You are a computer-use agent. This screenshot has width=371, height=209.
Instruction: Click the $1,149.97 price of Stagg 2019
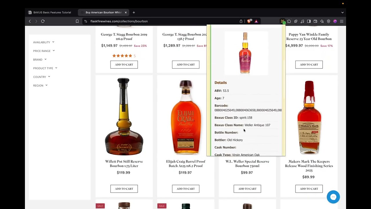coord(109,46)
